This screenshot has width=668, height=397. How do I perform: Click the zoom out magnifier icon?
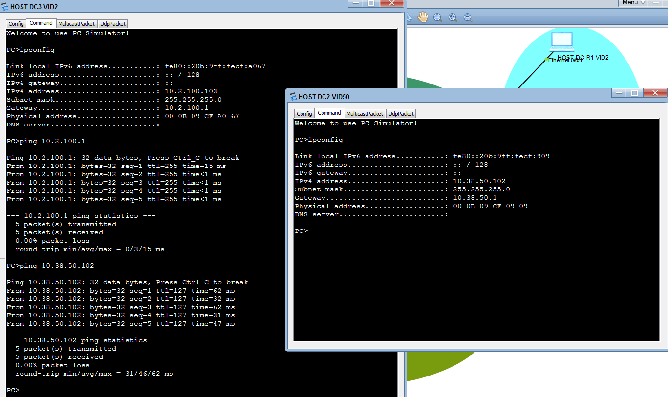[468, 18]
